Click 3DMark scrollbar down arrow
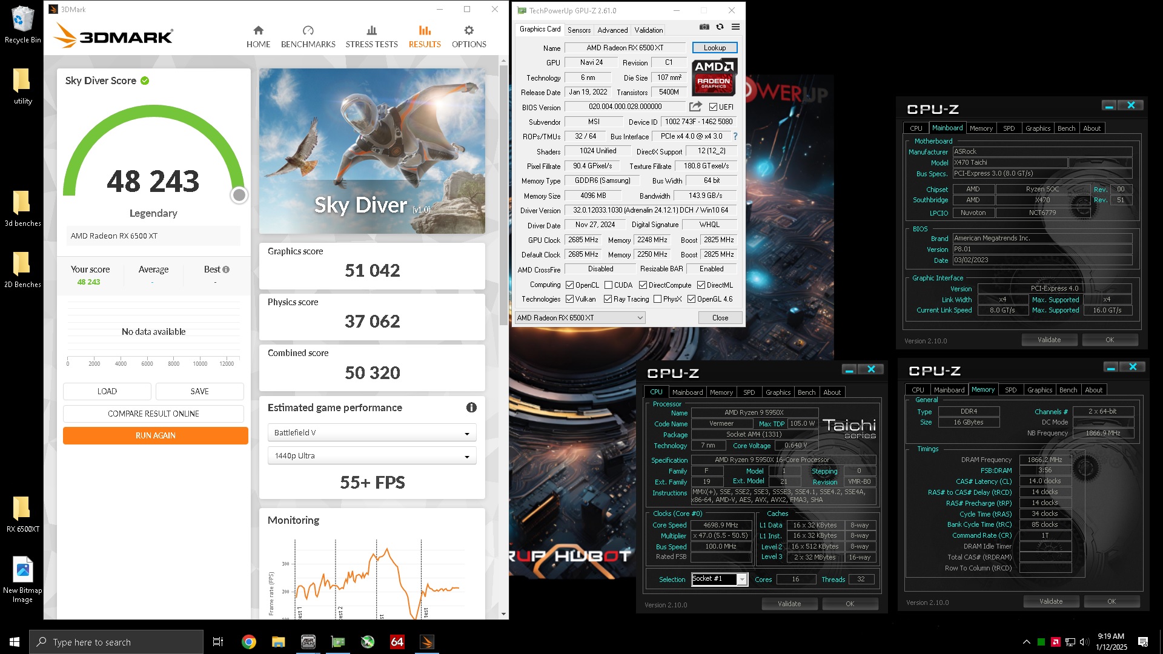 (503, 614)
